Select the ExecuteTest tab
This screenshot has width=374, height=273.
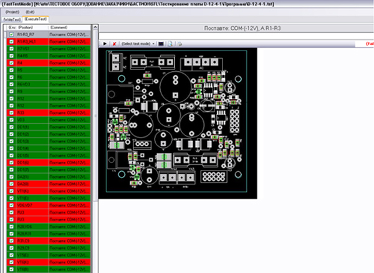(36, 20)
